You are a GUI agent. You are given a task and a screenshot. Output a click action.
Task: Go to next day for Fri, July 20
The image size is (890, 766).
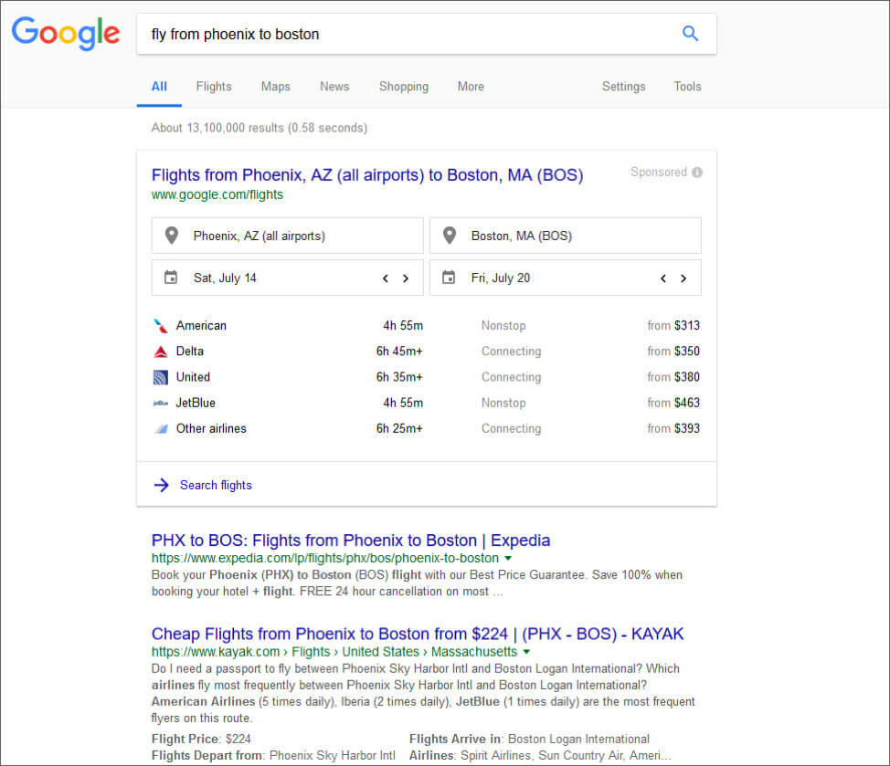683,278
